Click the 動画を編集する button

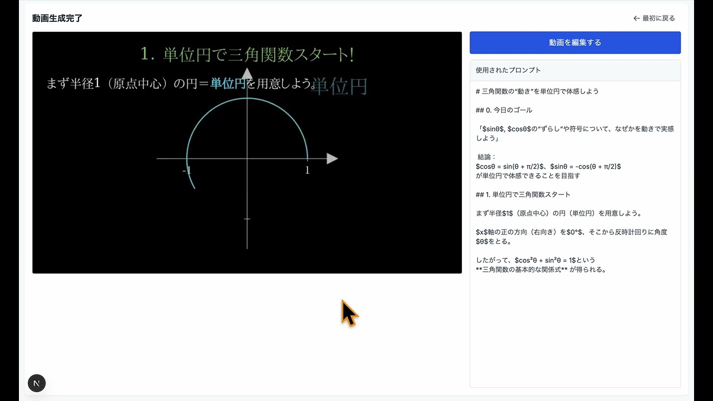coord(575,42)
